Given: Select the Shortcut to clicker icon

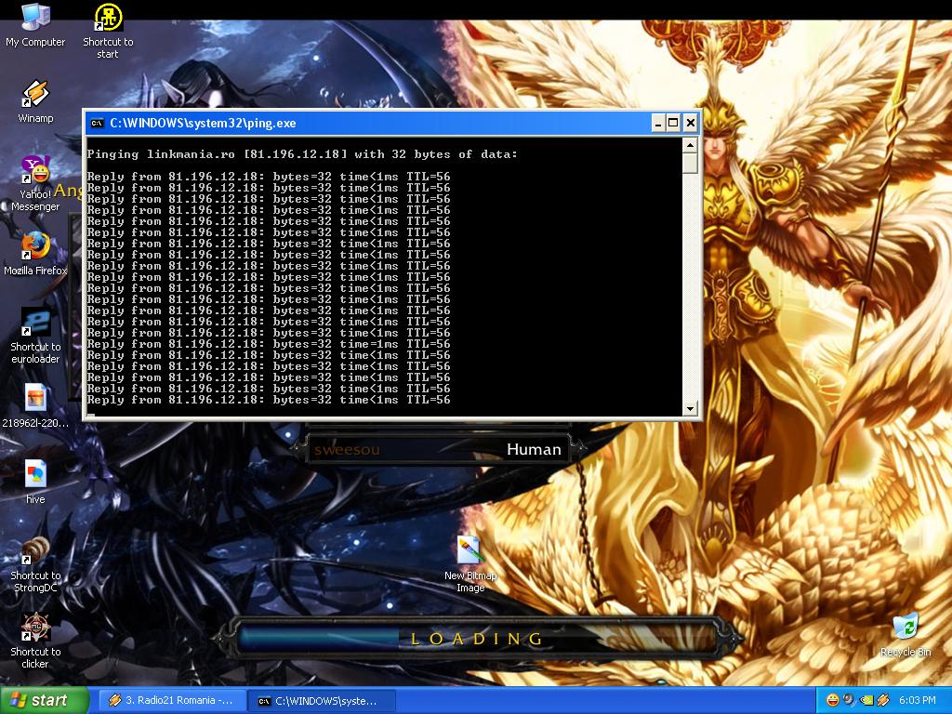Looking at the screenshot, I should coord(35,641).
